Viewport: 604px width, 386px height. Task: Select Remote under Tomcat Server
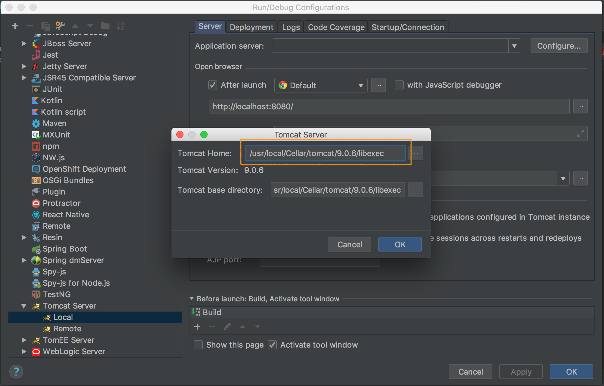[67, 329]
